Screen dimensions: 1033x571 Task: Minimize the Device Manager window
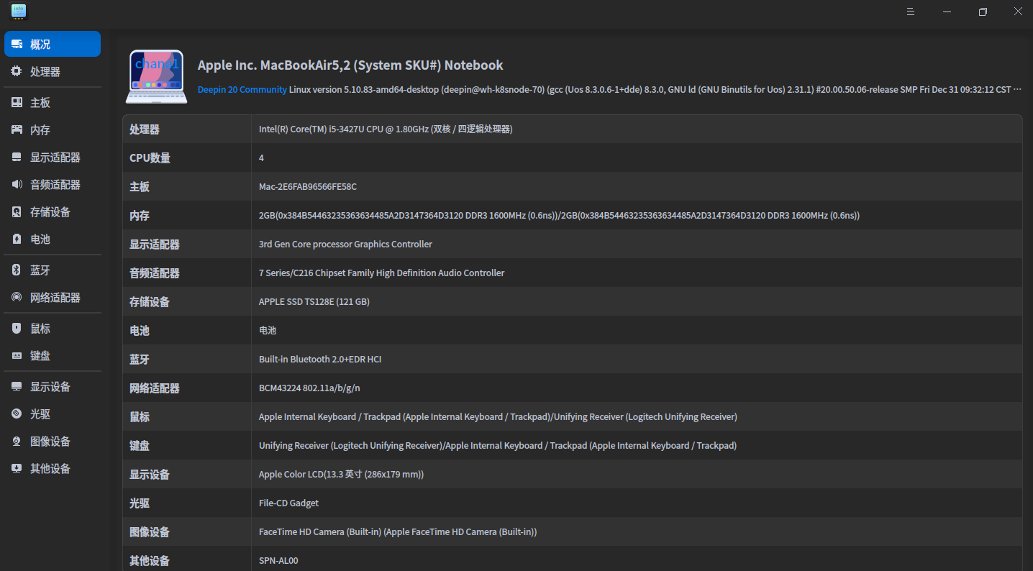pyautogui.click(x=947, y=12)
